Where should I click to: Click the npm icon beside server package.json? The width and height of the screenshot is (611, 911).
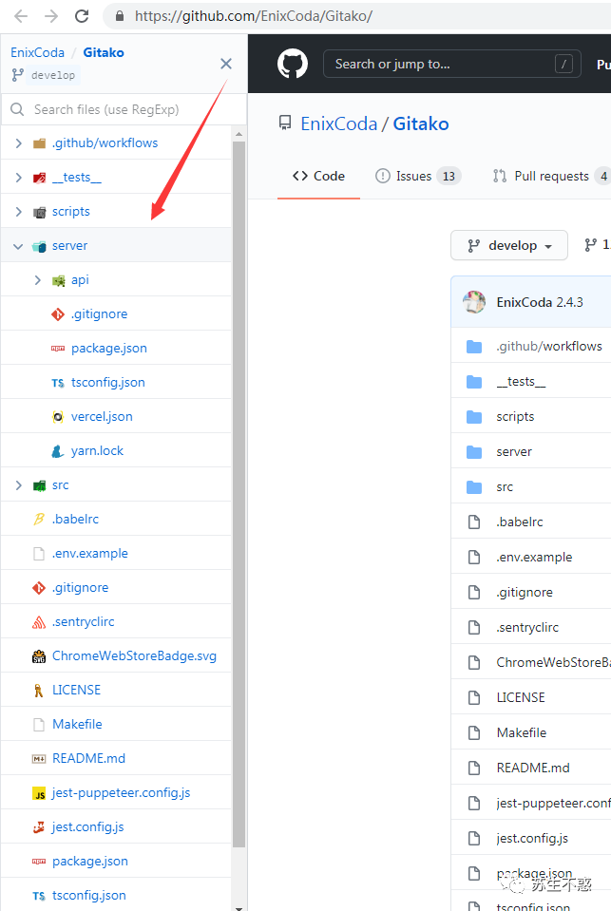click(58, 349)
